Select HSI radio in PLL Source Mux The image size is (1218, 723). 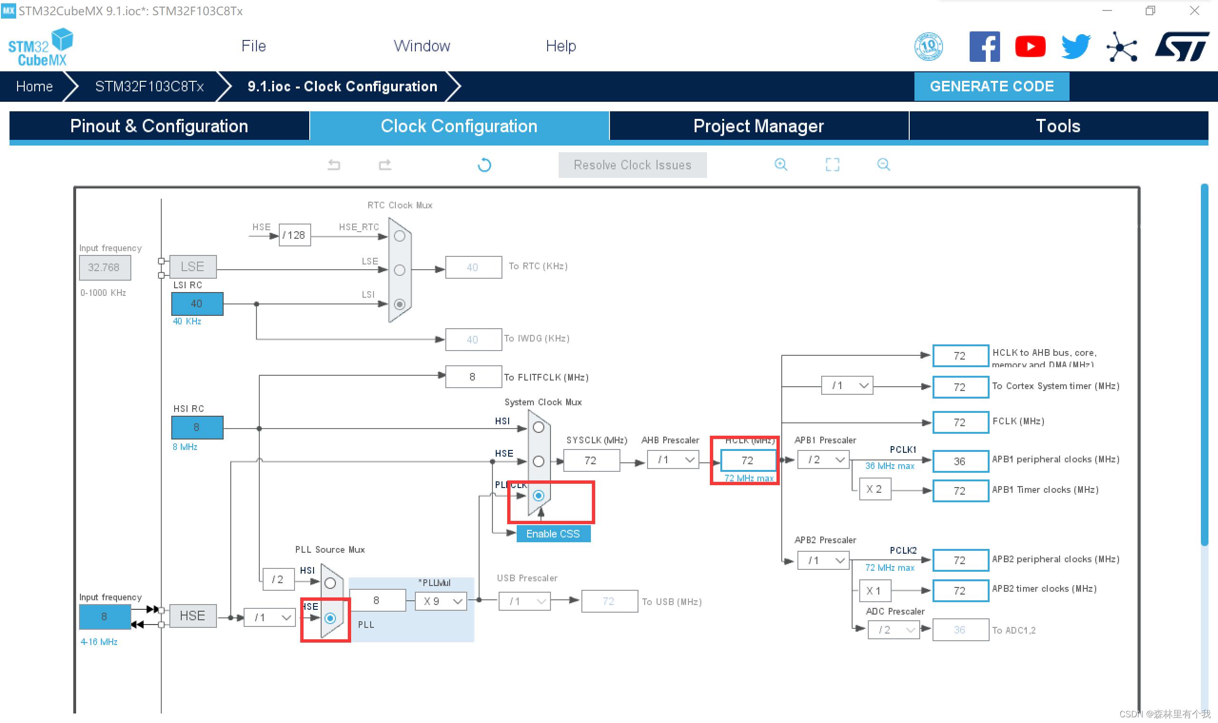tap(330, 583)
